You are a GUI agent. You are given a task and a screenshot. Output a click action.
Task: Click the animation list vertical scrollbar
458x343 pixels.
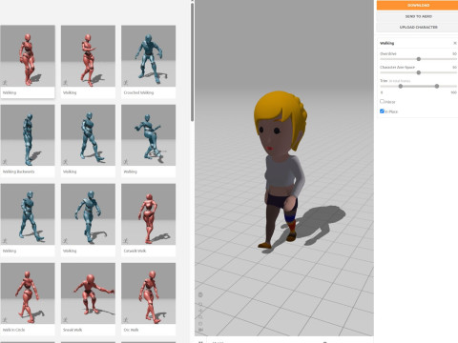click(x=192, y=62)
